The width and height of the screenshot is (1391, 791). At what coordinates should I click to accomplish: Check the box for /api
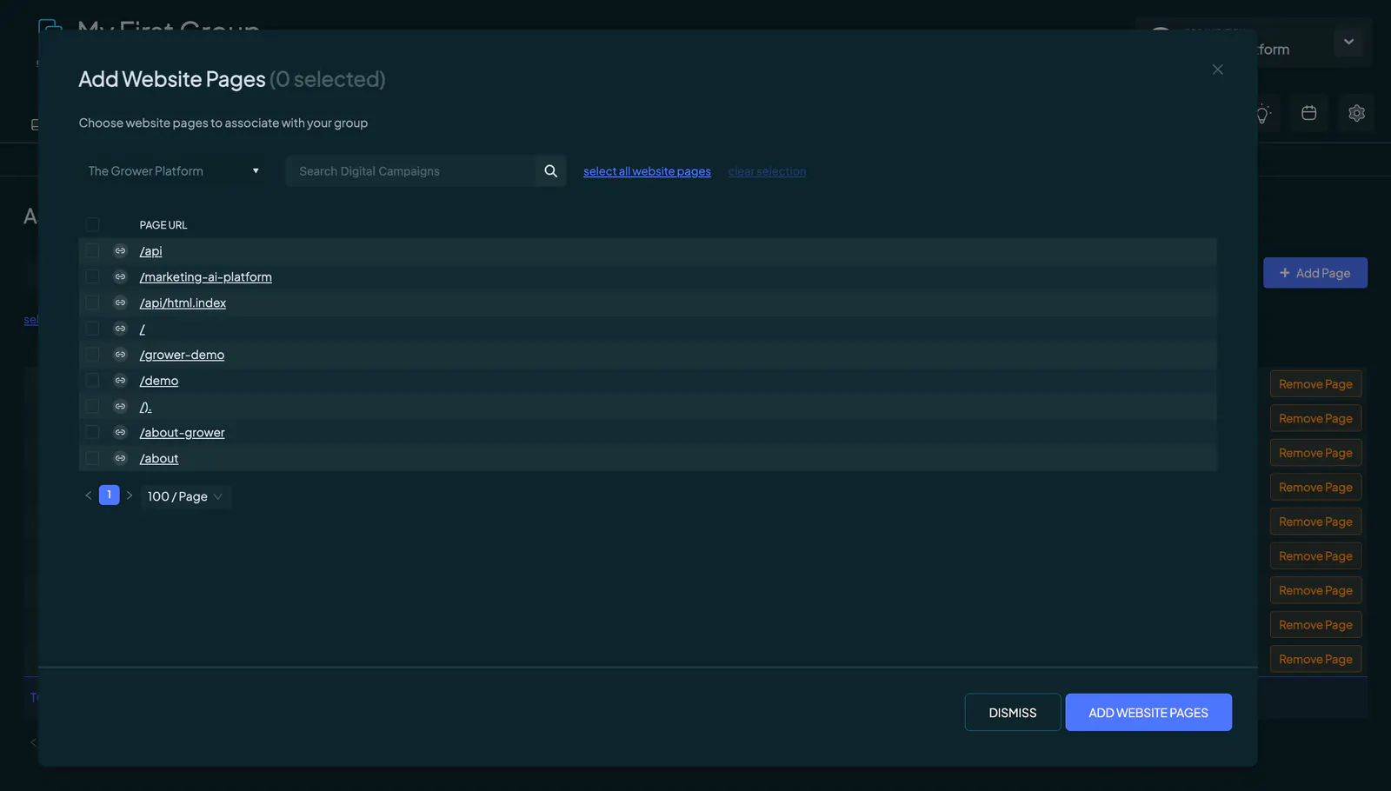[x=92, y=251]
